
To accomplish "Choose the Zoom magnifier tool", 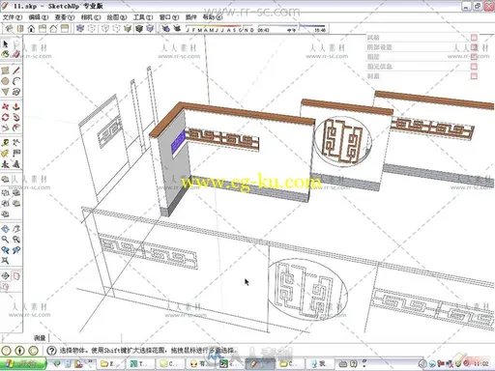I will click(x=5, y=240).
